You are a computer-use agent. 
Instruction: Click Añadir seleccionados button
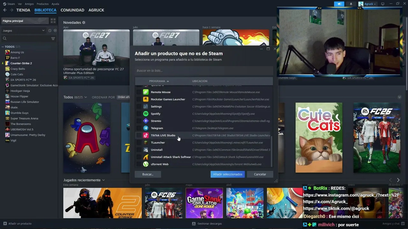(x=228, y=174)
